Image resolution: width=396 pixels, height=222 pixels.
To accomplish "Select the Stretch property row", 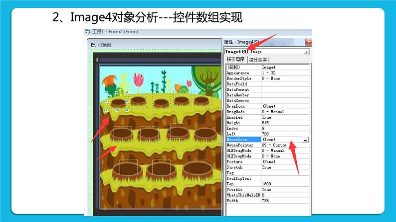I will click(268, 167).
